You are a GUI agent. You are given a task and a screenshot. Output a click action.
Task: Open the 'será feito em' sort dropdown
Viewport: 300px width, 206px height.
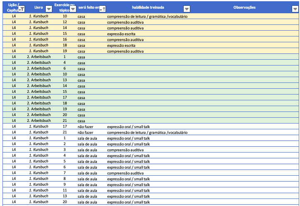103,9
